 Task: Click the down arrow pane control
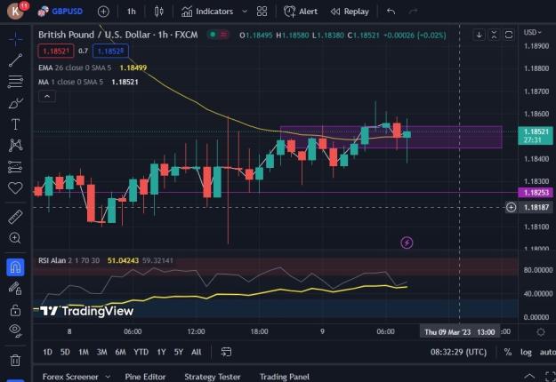(x=479, y=35)
